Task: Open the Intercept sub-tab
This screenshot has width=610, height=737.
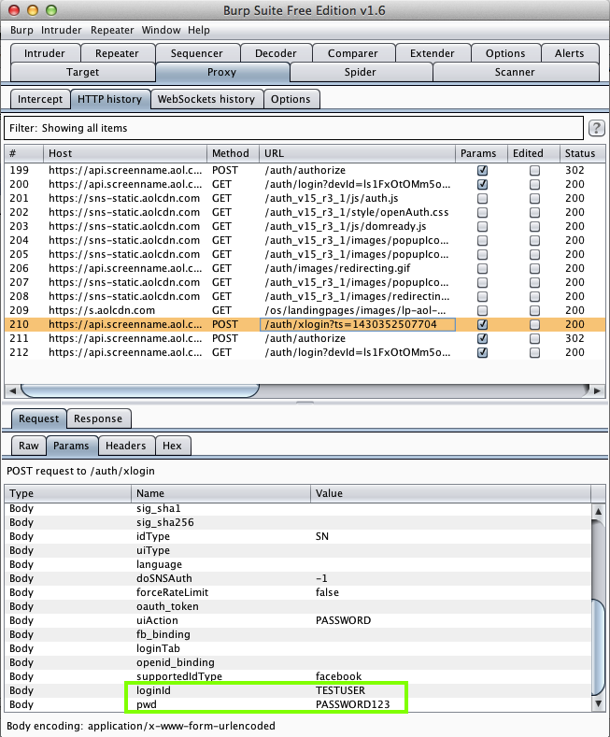Action: click(x=40, y=99)
